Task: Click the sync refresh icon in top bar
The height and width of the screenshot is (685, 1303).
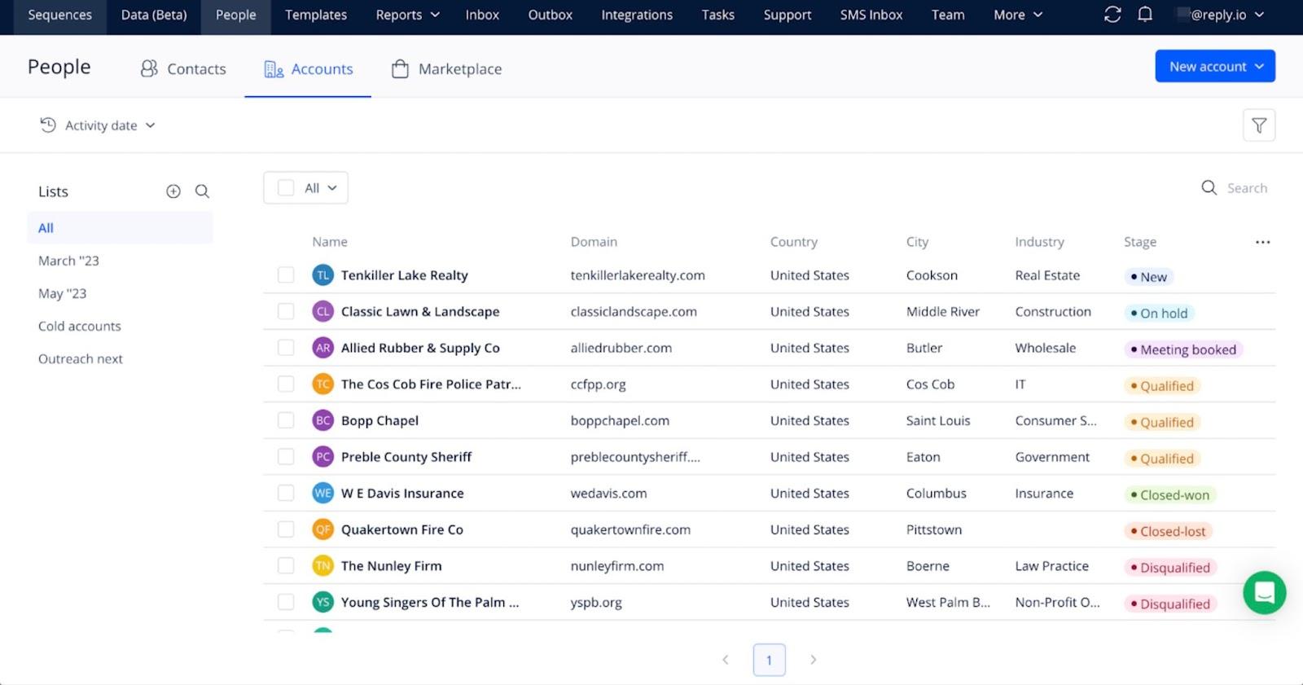Action: 1112,15
